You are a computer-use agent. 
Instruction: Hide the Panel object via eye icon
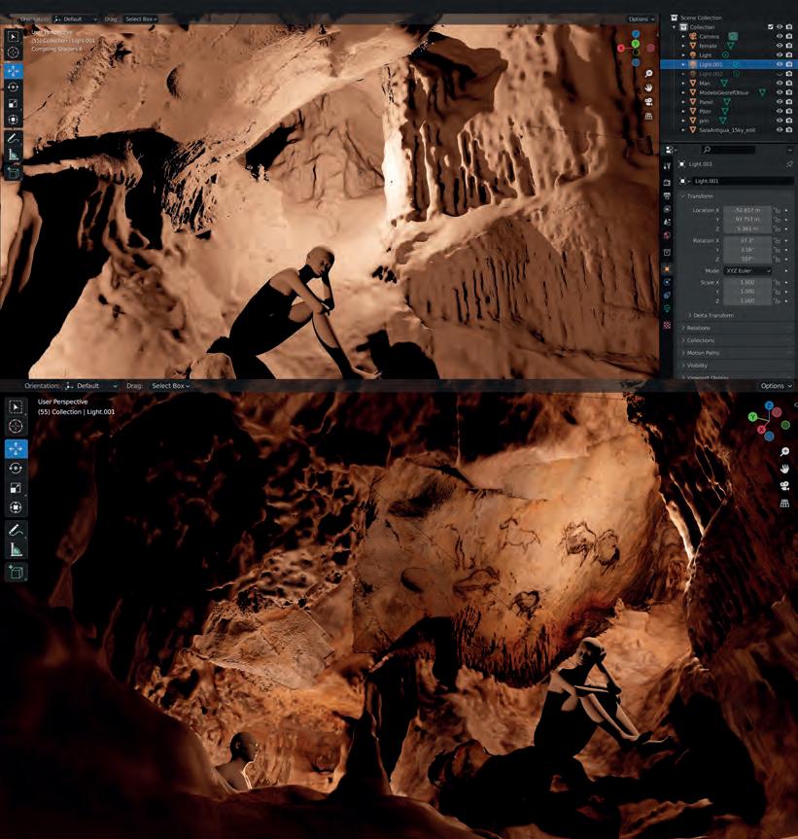click(x=780, y=102)
